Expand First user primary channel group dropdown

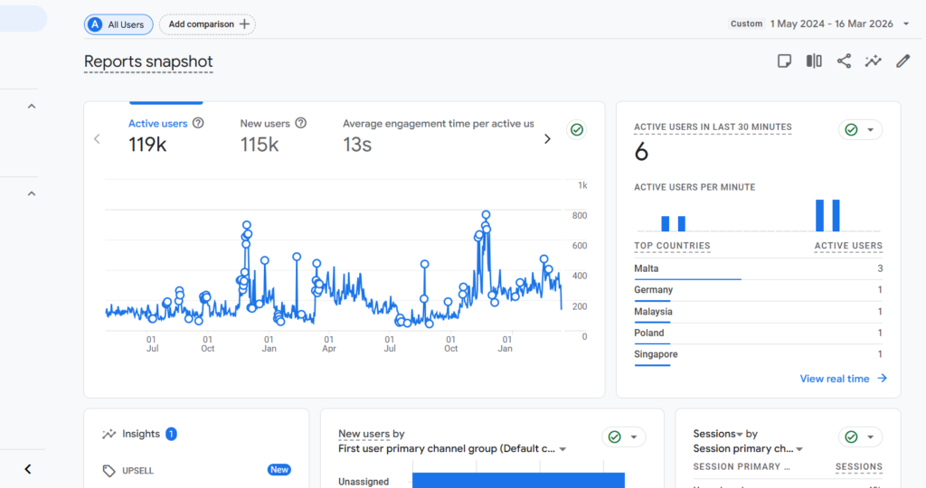562,449
